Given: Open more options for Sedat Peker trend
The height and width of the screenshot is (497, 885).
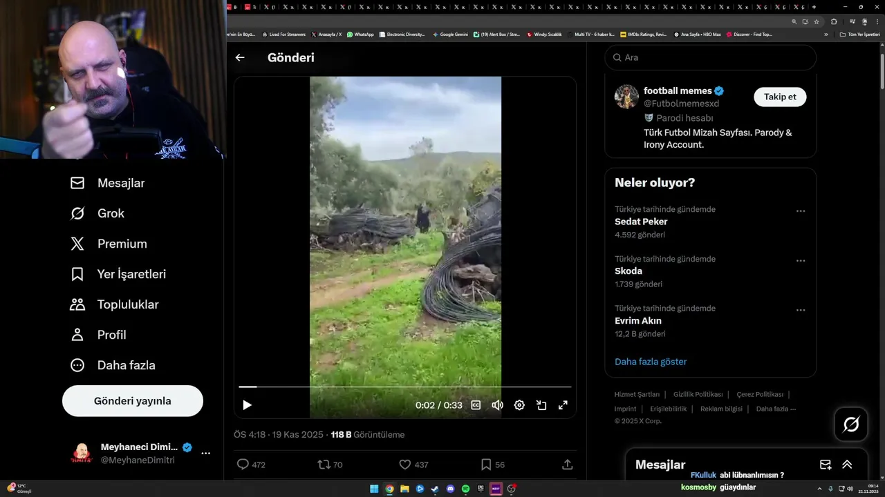Looking at the screenshot, I should click(801, 211).
